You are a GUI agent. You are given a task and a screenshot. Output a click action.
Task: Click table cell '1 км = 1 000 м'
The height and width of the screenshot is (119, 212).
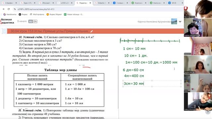(75, 84)
